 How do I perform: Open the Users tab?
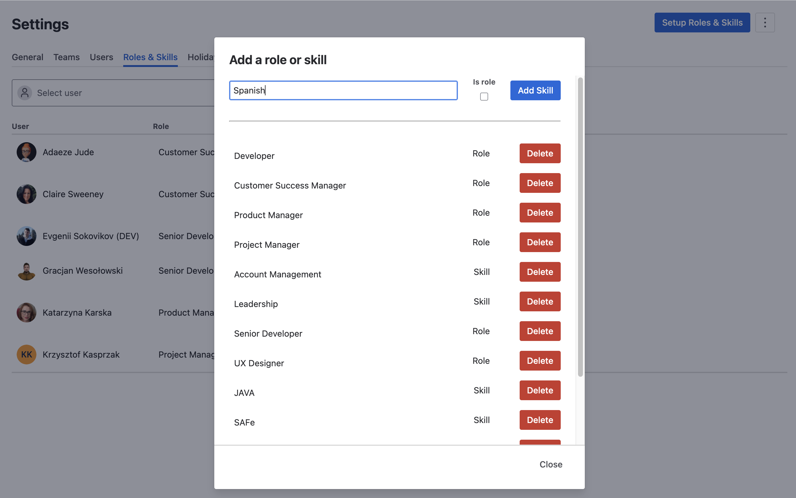coord(101,57)
